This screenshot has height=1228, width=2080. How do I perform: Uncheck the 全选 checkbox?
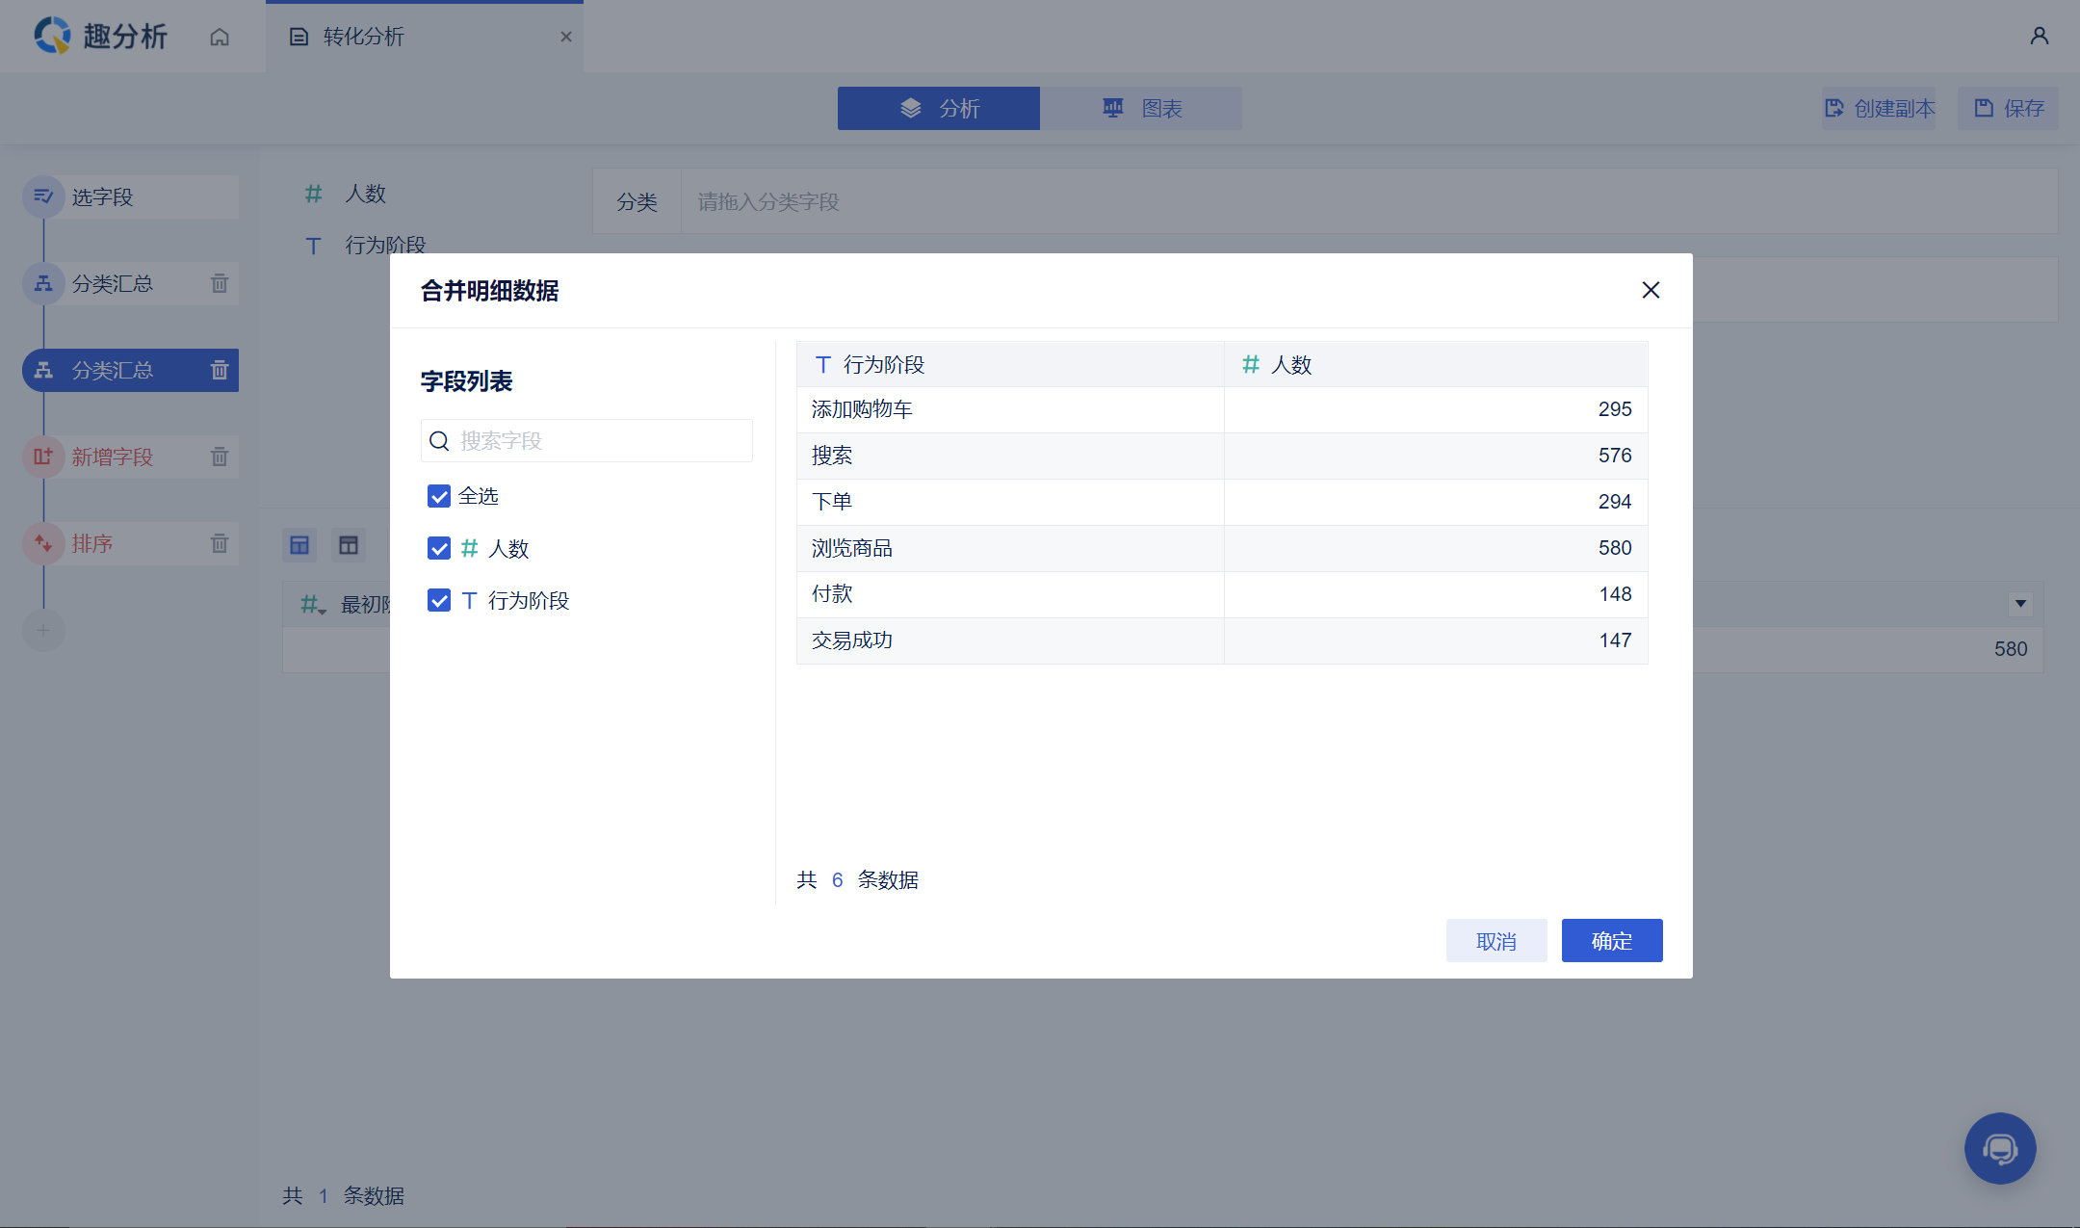pos(439,496)
